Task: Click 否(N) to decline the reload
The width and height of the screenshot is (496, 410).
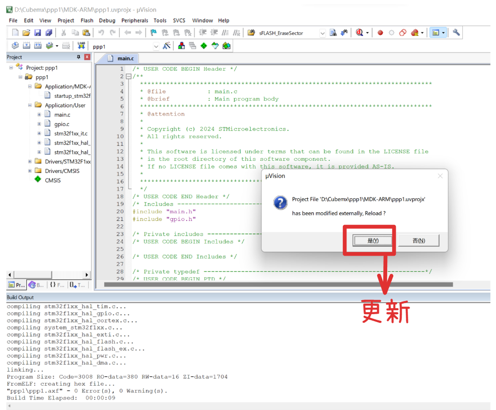Action: coord(418,241)
